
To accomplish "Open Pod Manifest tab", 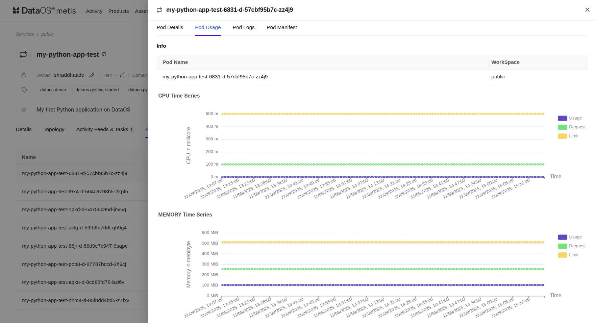I will pos(282,27).
